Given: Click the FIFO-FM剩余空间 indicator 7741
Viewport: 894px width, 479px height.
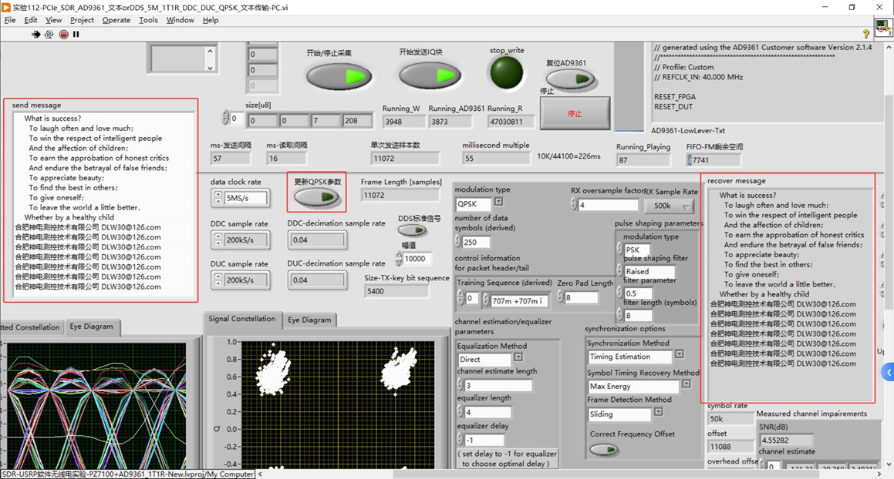Looking at the screenshot, I should 714,160.
